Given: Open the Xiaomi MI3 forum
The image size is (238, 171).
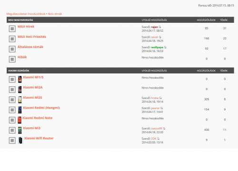Looking at the screenshot, I should [31, 128].
